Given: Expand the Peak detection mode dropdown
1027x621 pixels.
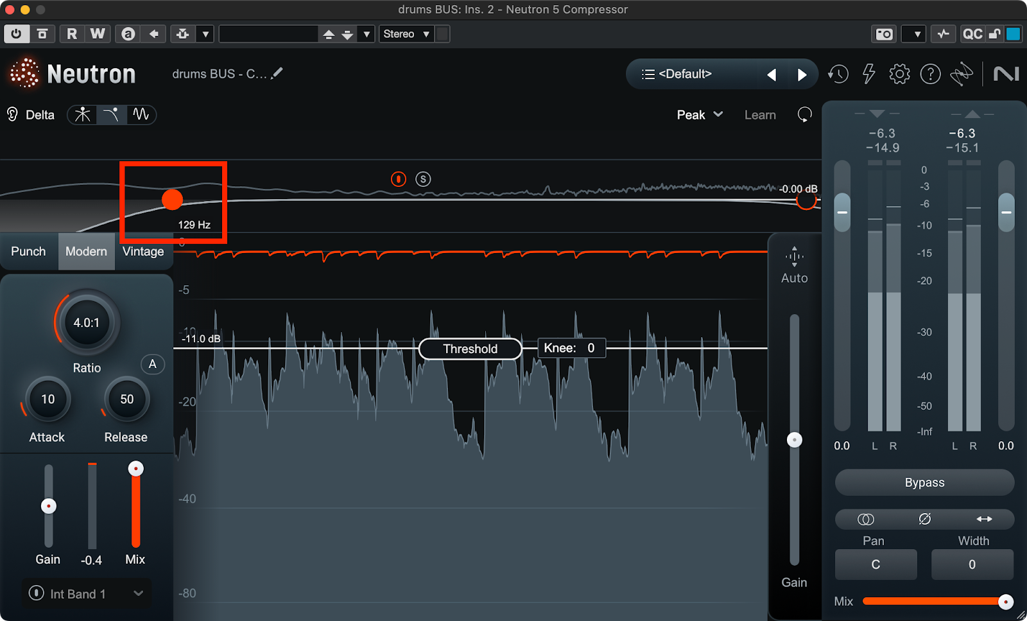Looking at the screenshot, I should (700, 115).
